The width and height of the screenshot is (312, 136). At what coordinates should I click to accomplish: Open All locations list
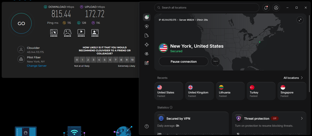coord(293,78)
